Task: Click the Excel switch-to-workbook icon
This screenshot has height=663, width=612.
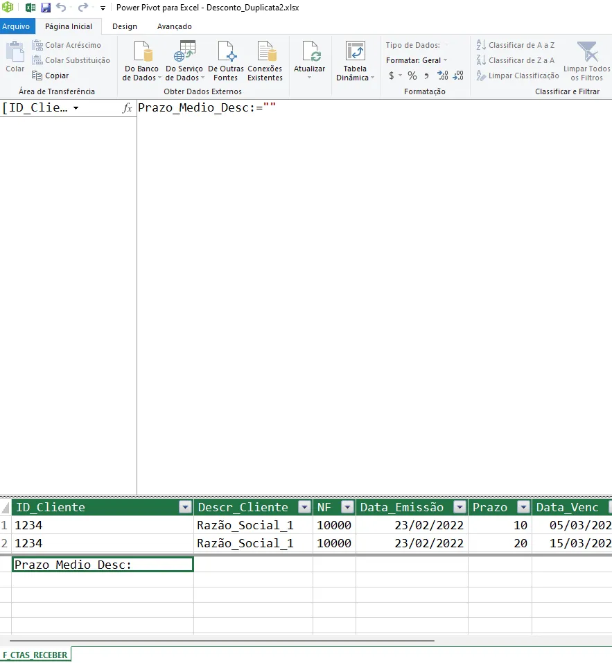Action: (30, 8)
